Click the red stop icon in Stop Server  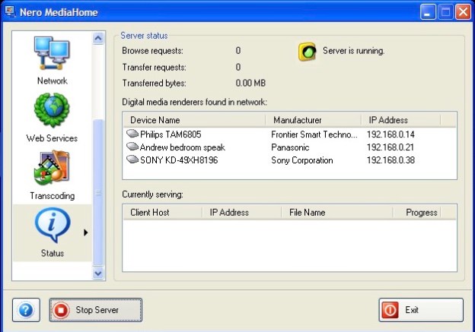coord(61,310)
